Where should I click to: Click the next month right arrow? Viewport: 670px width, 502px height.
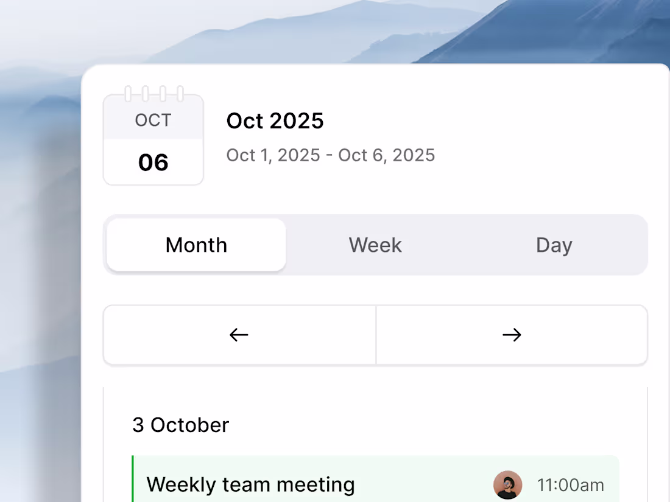pos(512,335)
